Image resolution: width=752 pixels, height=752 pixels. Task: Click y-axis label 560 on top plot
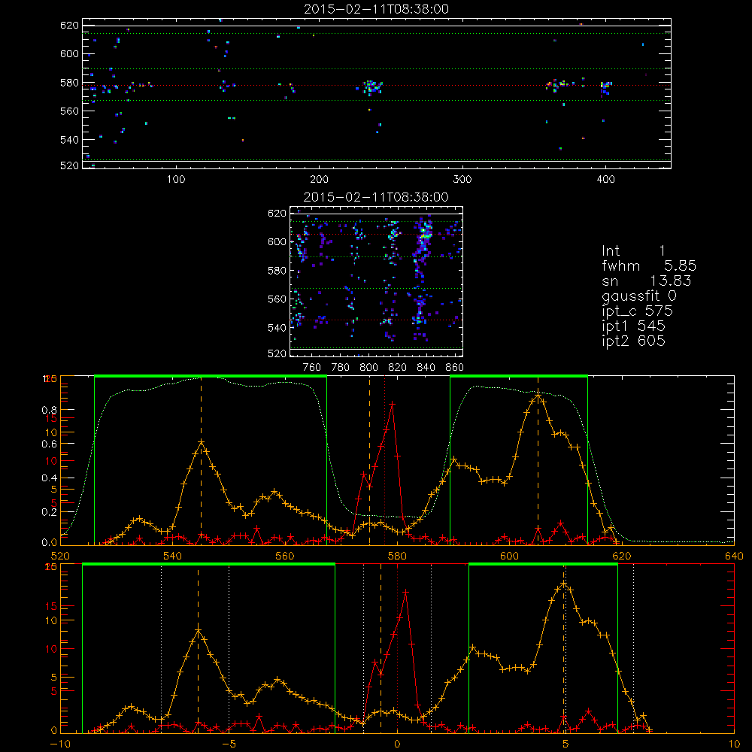pos(69,111)
